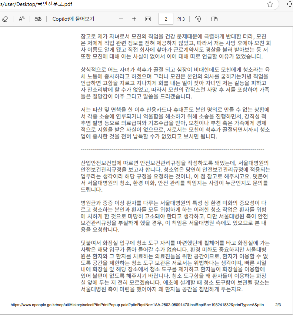Viewport: 293px width, 315px height.
Task: Click the 국민신문고.pdf address bar path
Action: tap(36, 4)
